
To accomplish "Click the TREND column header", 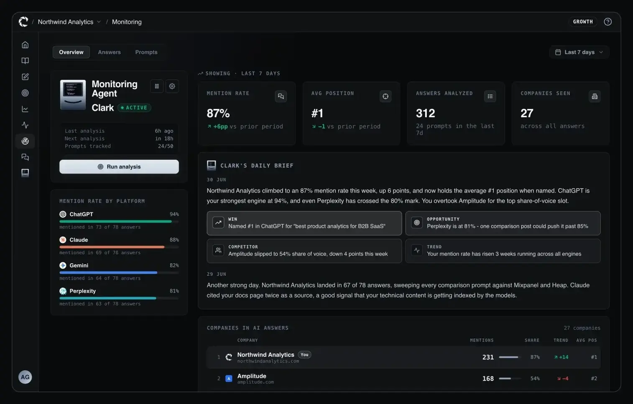I will [x=561, y=340].
